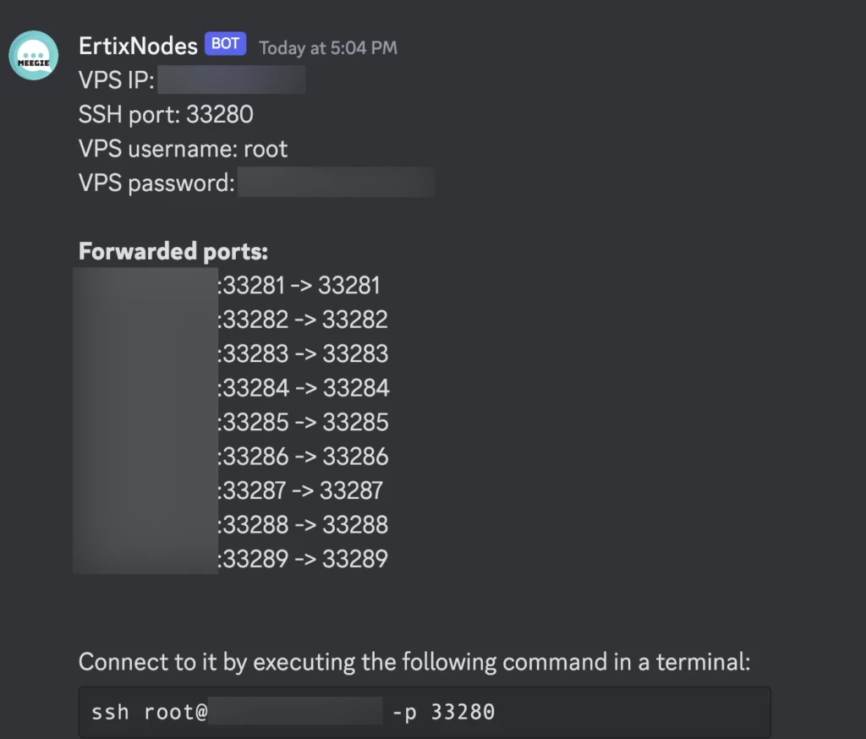Open the ErtixNodes bot profile via its username
The image size is (866, 739).
136,46
